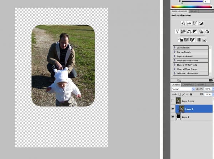Add a Curves adjustment
This screenshot has width=214, height=159.
click(x=195, y=23)
